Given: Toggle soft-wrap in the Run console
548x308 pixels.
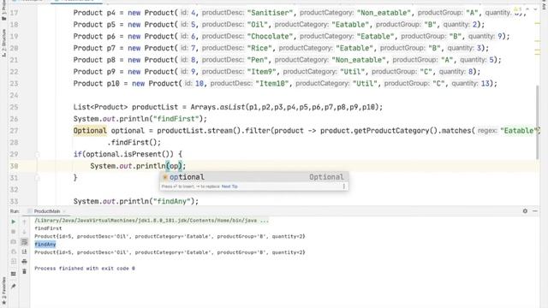Looking at the screenshot, I should click(24, 241).
